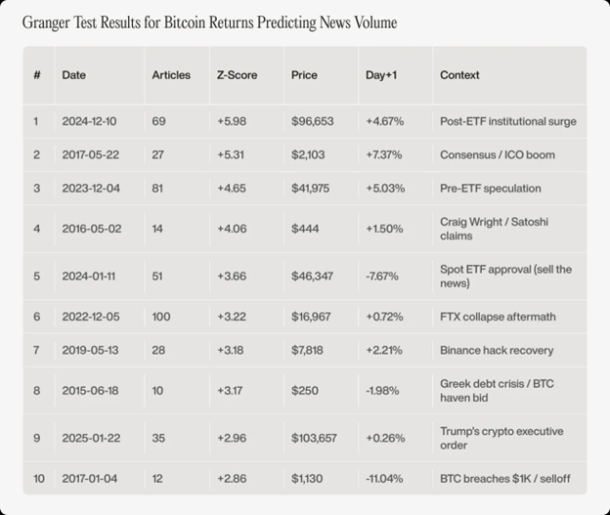Click the $96,653 price cell
The width and height of the screenshot is (610, 515).
point(313,121)
